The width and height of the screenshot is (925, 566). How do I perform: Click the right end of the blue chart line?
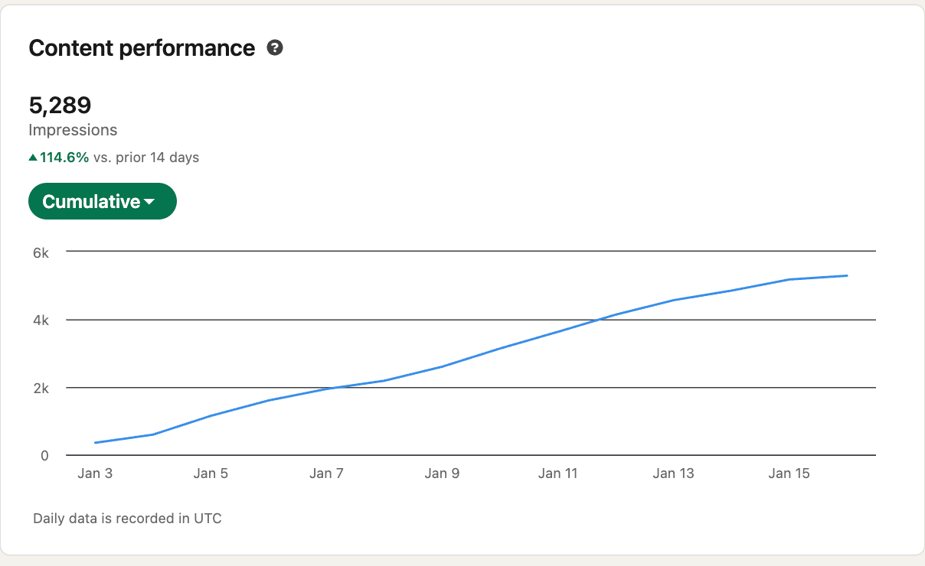(x=846, y=275)
